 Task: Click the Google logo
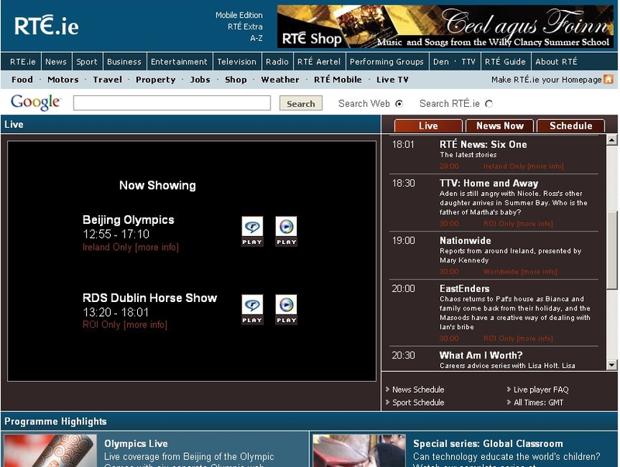(36, 103)
